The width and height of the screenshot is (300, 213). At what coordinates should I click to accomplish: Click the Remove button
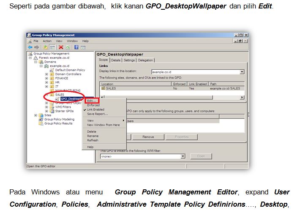(148, 137)
